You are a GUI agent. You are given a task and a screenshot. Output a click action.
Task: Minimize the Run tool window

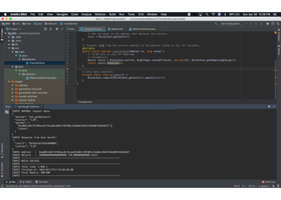[274, 106]
